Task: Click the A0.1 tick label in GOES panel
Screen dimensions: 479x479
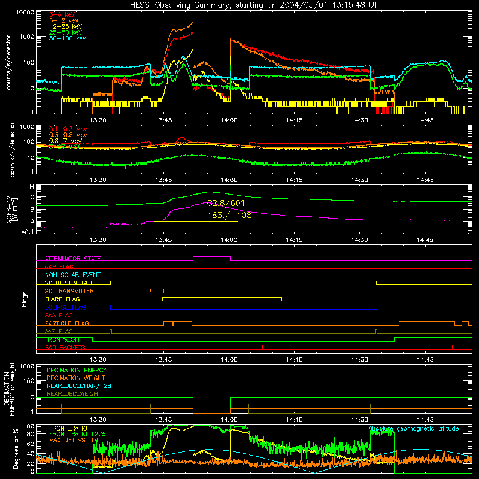Action: point(28,232)
